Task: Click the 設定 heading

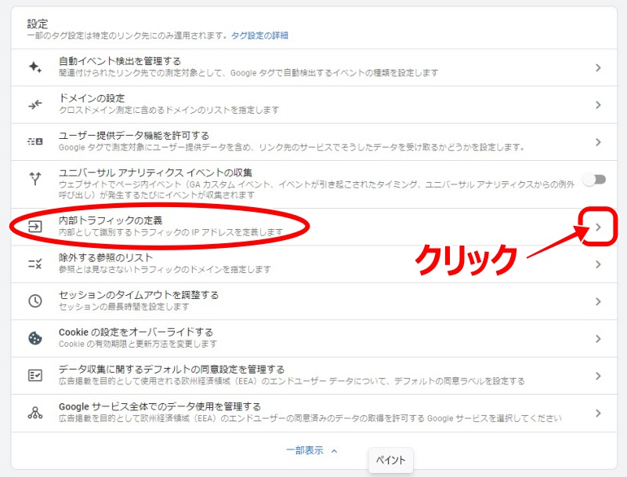Action: [37, 24]
